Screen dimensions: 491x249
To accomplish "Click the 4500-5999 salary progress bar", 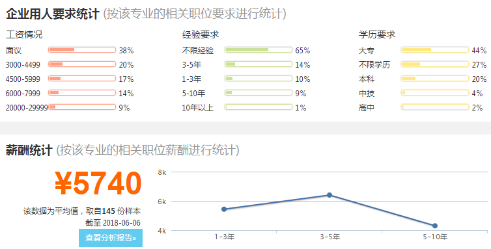I will pos(82,79).
